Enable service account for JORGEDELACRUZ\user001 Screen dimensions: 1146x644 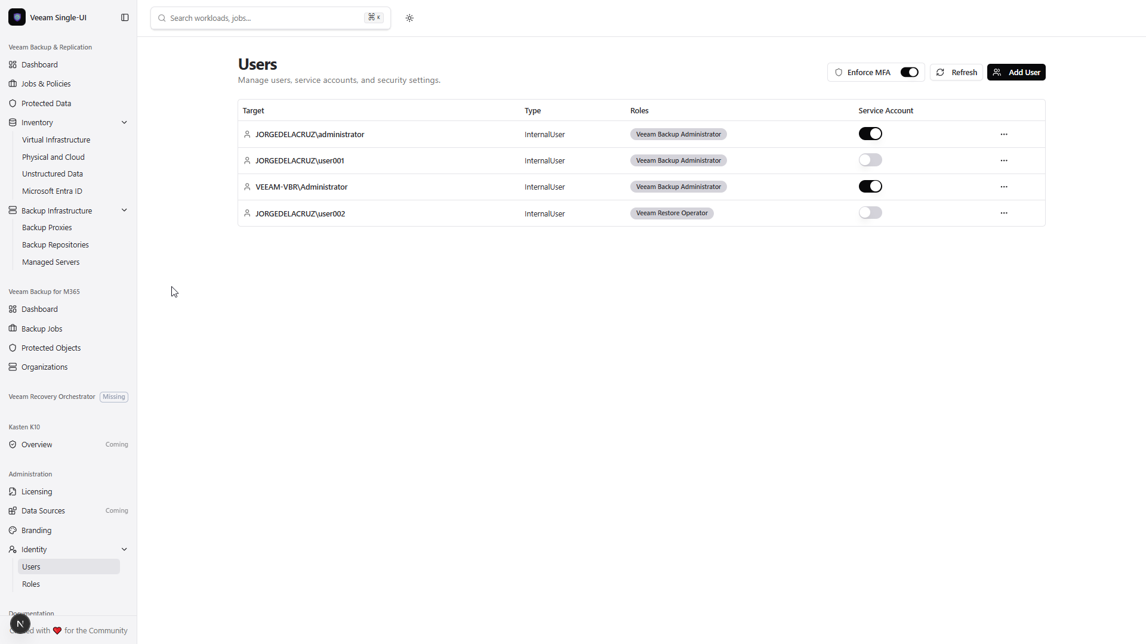[870, 160]
